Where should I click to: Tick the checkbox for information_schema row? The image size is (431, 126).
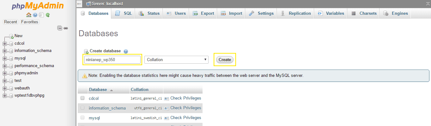tap(82, 108)
